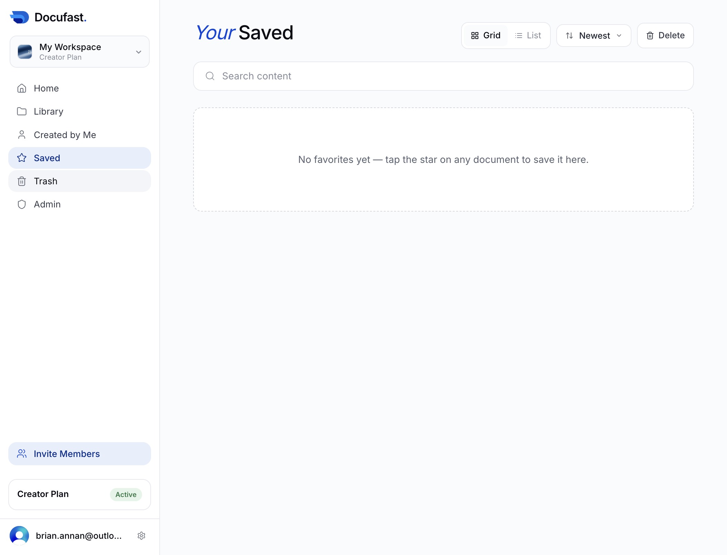727x555 pixels.
Task: Focus the Search content field
Action: 444,76
